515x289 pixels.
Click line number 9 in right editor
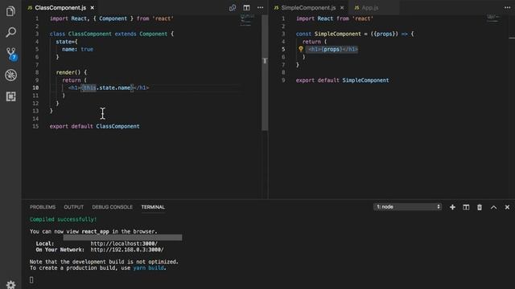pos(283,80)
